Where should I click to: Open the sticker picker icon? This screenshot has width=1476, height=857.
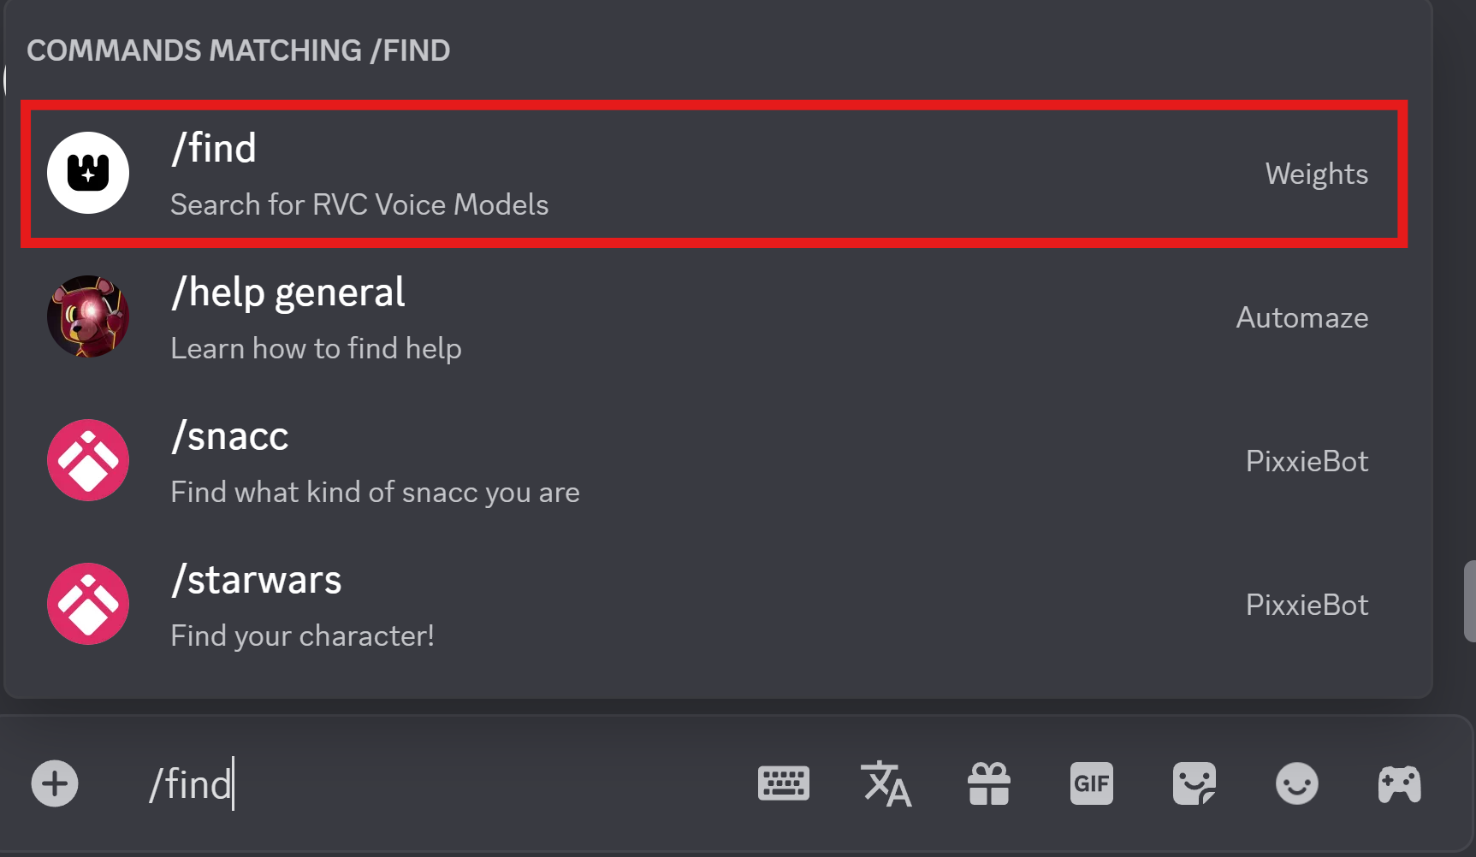[1194, 783]
